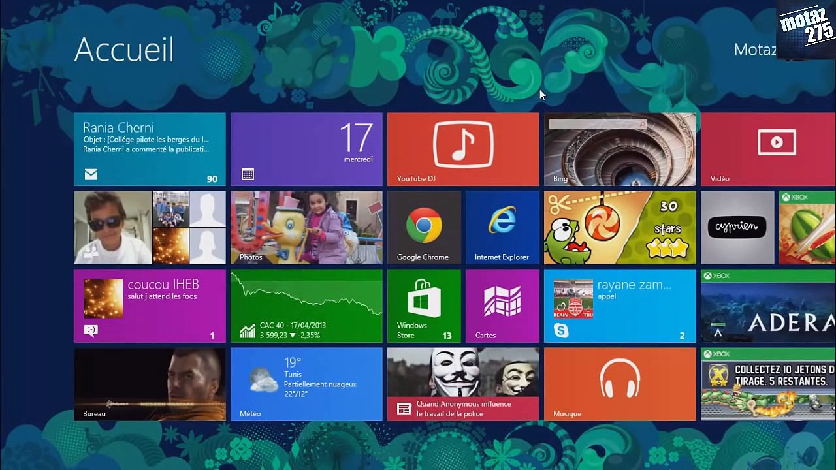Open the People tile with contact photos
The image size is (836, 470).
[150, 228]
